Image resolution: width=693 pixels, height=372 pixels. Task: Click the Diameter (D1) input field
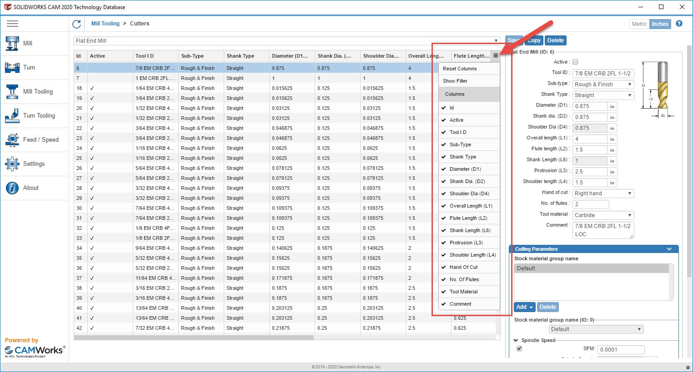click(x=590, y=106)
